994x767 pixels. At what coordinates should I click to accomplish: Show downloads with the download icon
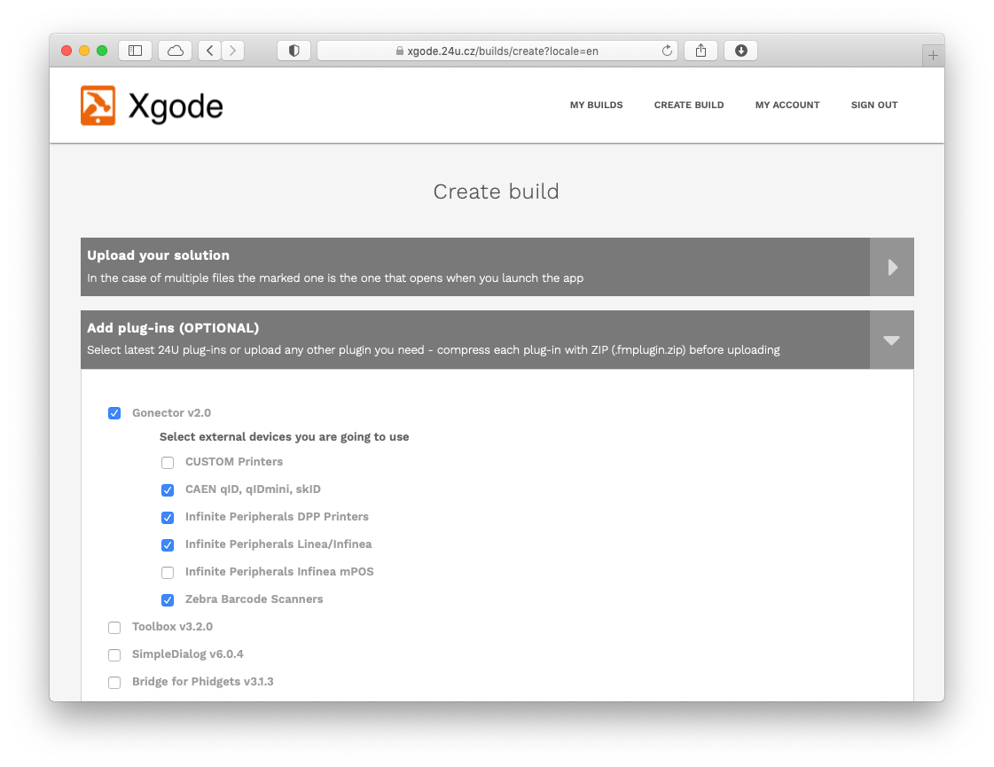point(741,51)
